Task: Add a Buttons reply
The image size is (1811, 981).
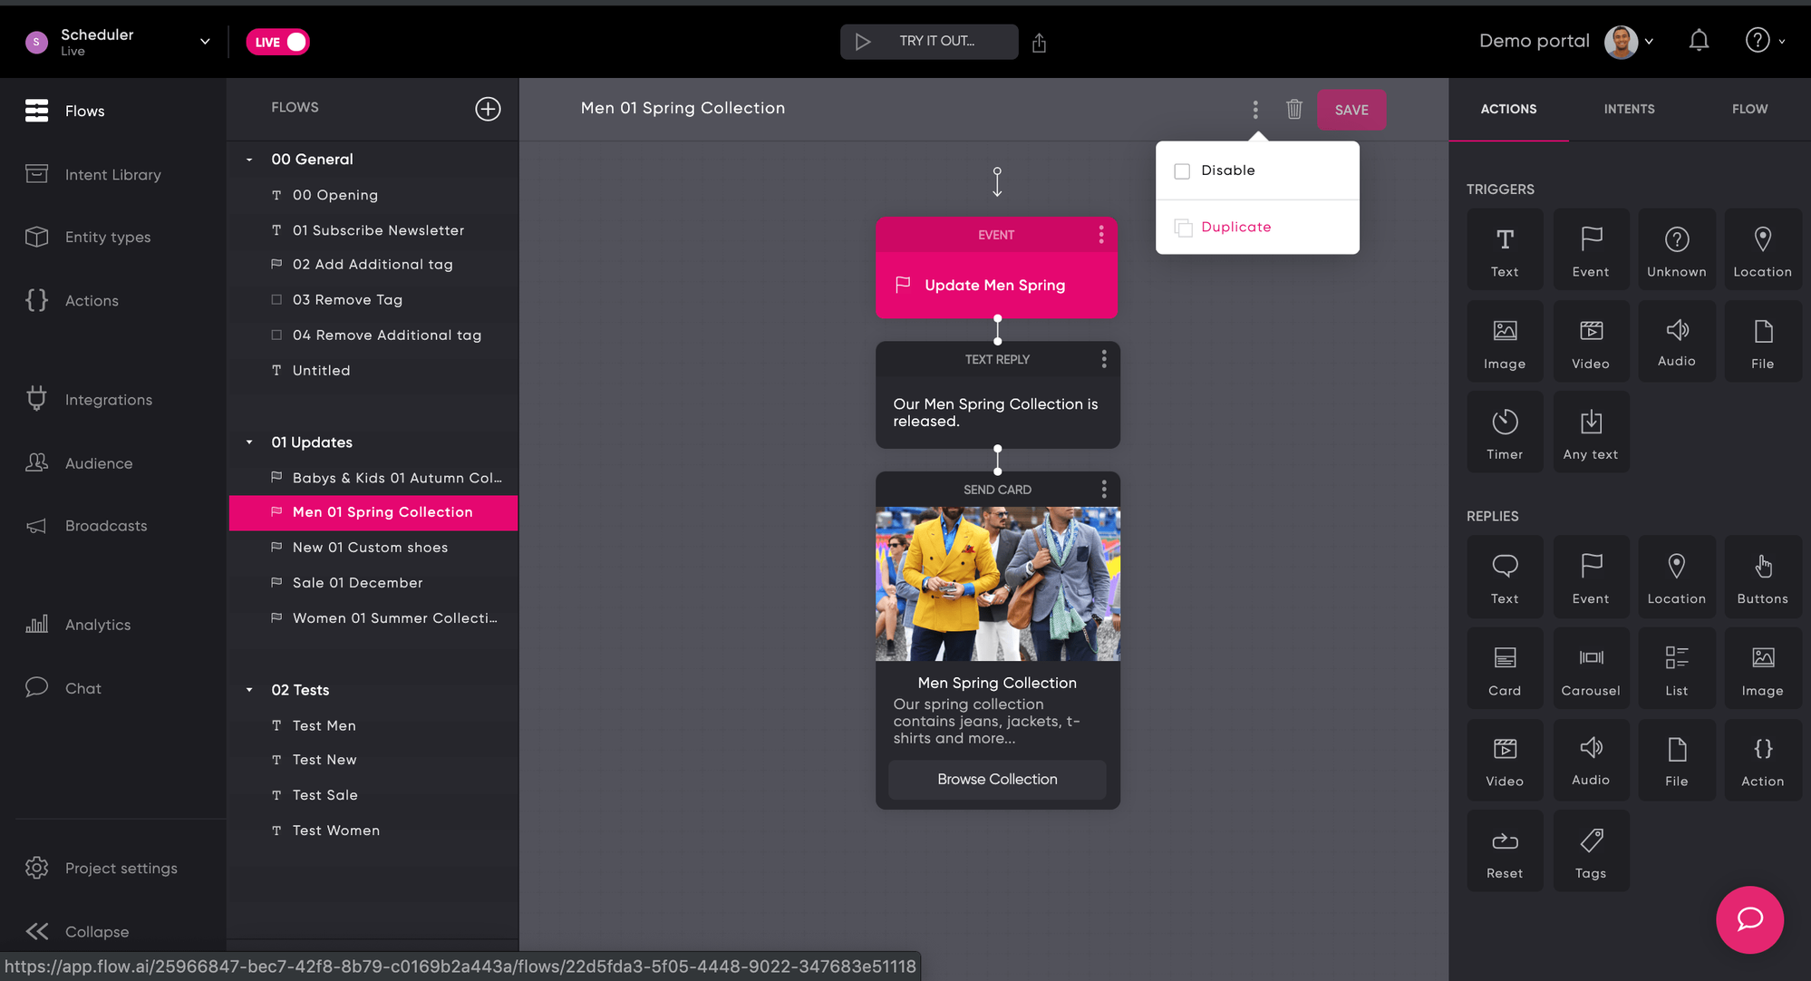Action: click(x=1761, y=577)
